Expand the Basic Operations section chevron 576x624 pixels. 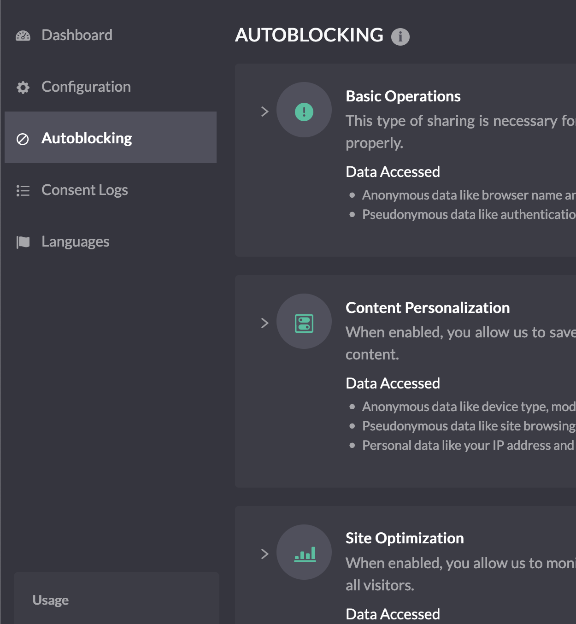(264, 112)
